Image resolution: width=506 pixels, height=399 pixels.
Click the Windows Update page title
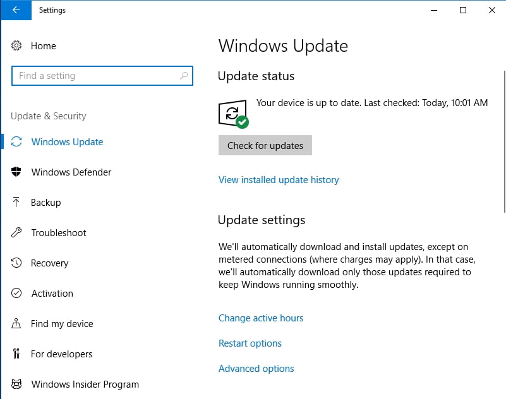tap(284, 46)
